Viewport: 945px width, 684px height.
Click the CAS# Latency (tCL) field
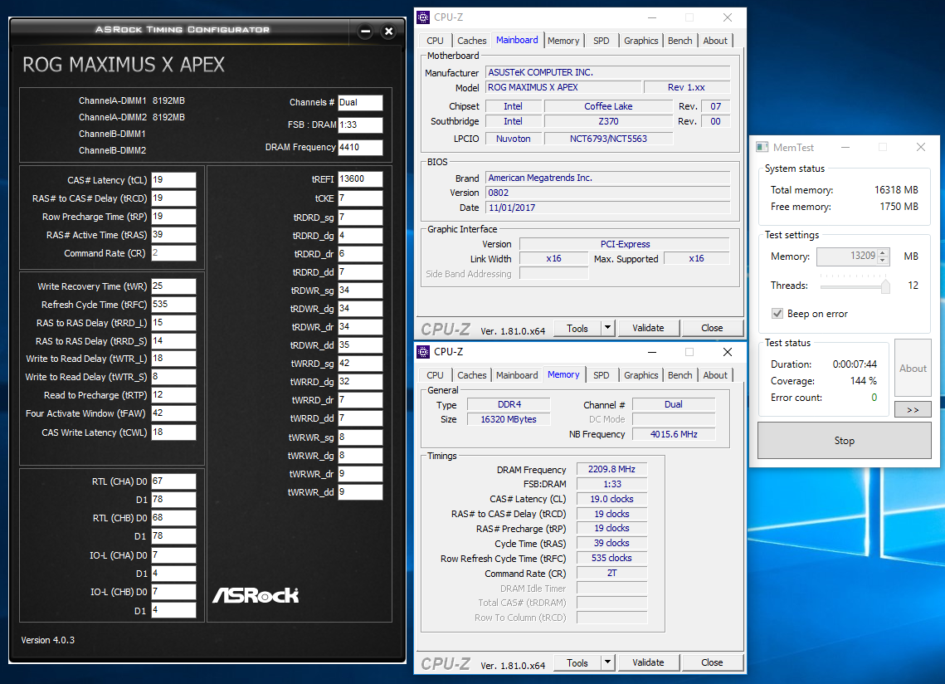[x=173, y=180]
